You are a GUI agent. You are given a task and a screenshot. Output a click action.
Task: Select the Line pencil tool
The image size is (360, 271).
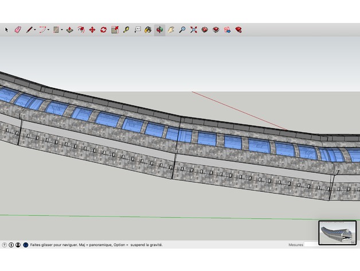tap(29, 29)
